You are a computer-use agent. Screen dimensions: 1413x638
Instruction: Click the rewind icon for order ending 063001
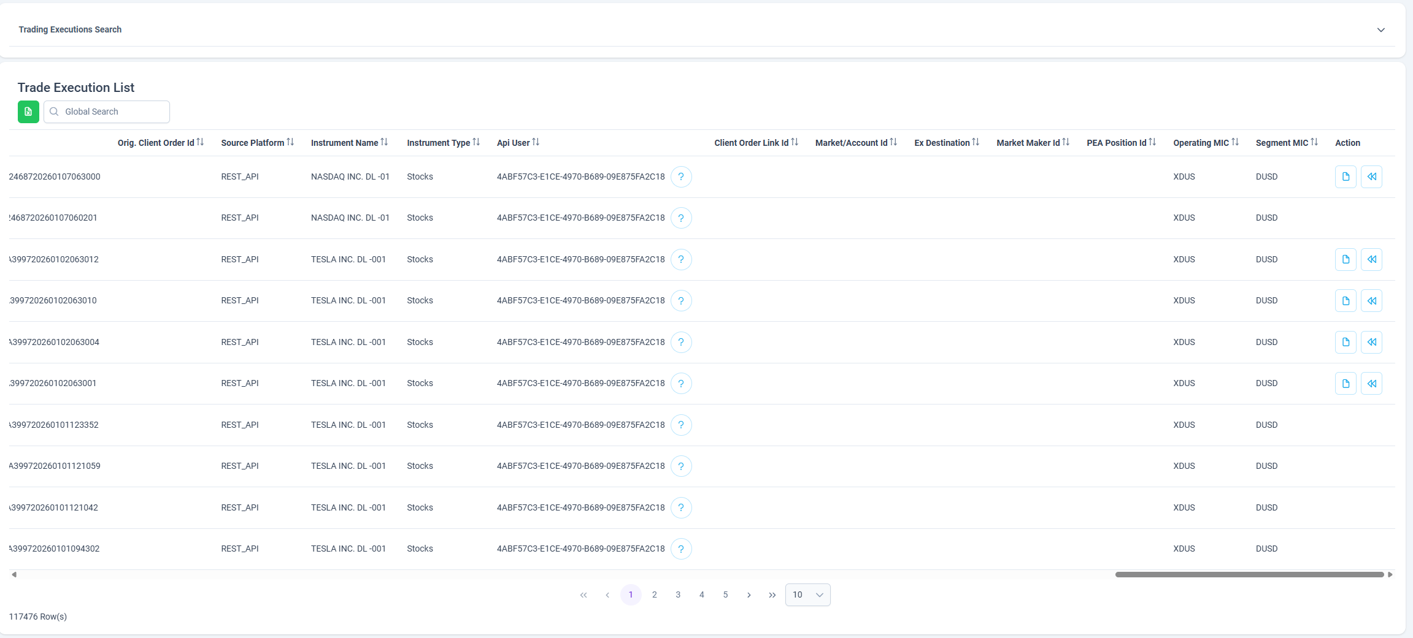pos(1371,384)
